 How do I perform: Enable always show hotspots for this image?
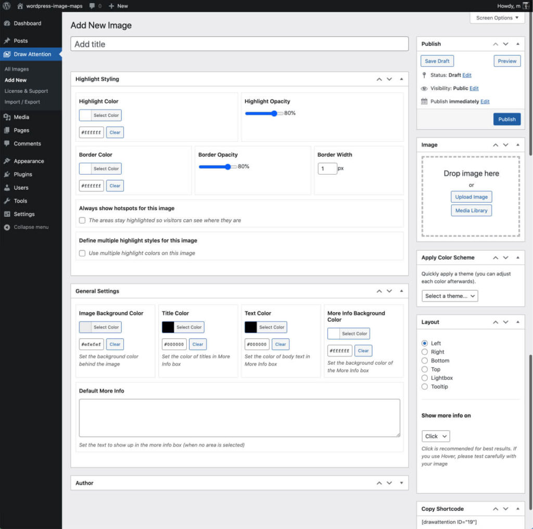pyautogui.click(x=82, y=220)
